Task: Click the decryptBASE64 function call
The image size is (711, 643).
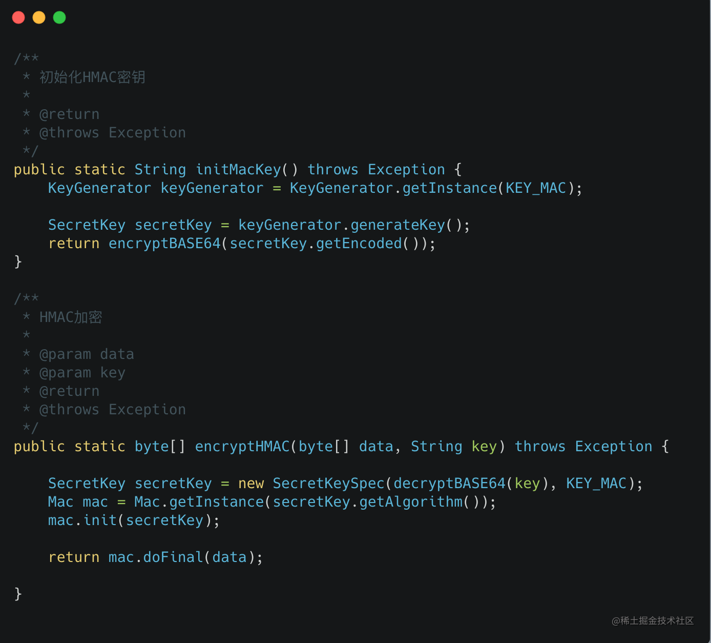Action: coord(450,484)
